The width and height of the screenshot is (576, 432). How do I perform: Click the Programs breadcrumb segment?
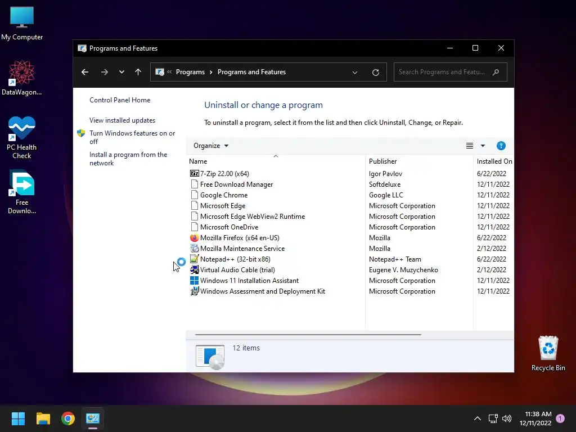coord(190,72)
